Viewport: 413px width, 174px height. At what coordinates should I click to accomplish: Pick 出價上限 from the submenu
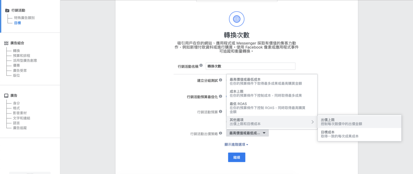[359, 122]
